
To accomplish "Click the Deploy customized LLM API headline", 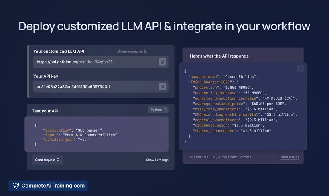I will pos(164,26).
